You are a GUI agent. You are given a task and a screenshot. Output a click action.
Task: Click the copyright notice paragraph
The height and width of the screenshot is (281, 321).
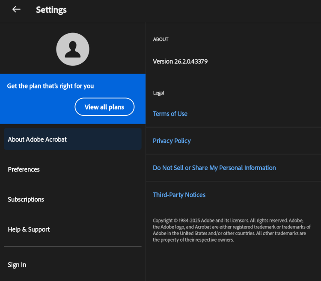[232, 230]
